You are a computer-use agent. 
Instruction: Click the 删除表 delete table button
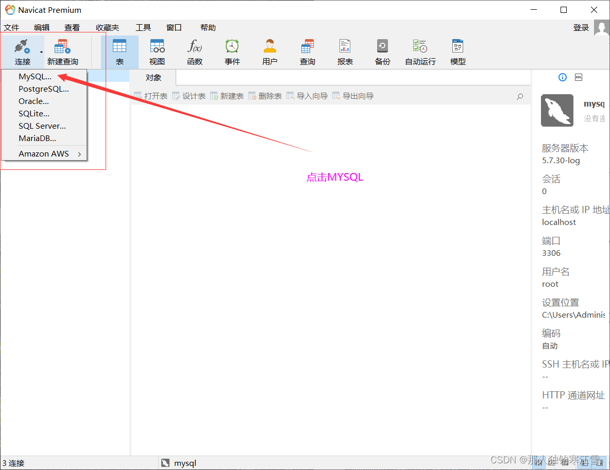tap(265, 96)
